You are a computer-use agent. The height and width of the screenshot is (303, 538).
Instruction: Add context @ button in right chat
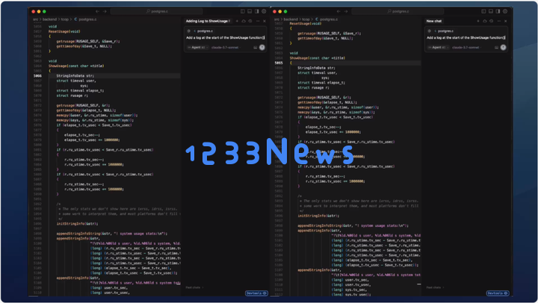[429, 31]
